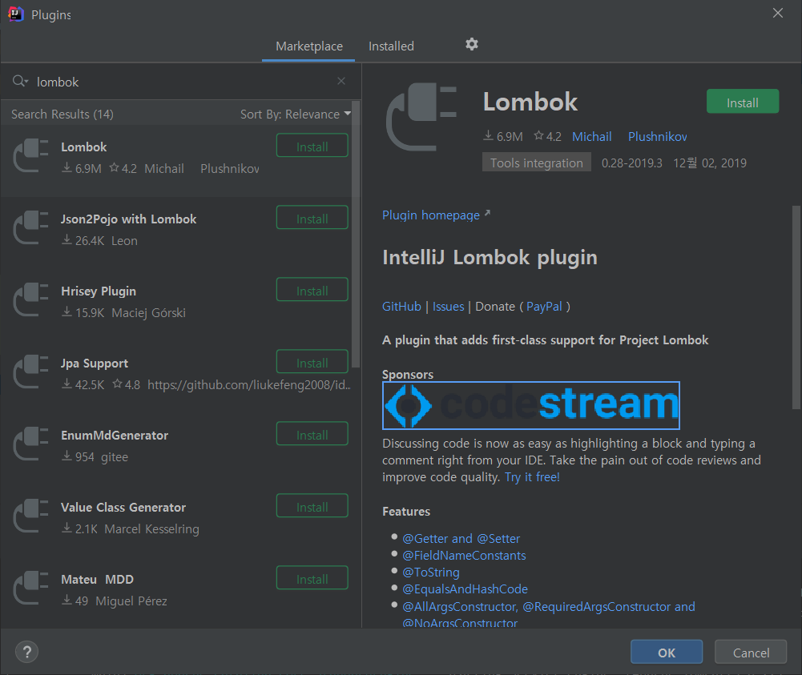Install Json2Pojo with Lombok plugin

(312, 219)
